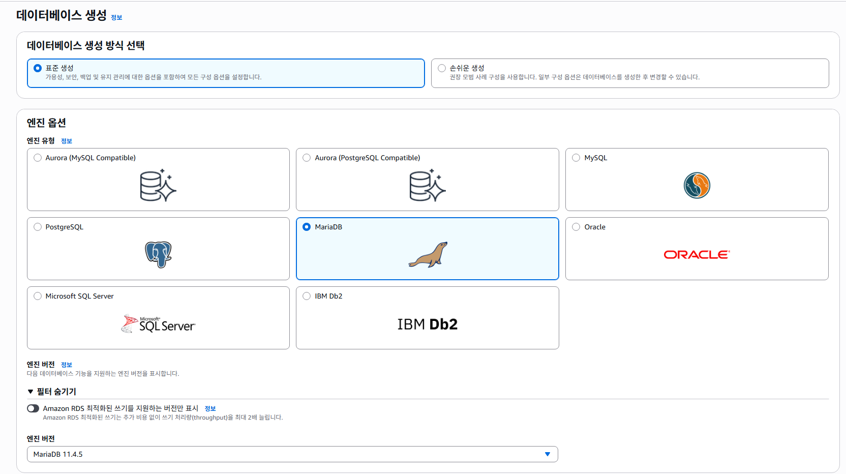Choose Aurora (PostgreSQL Compatible) radio button
Viewport: 846px width, 474px height.
point(307,158)
